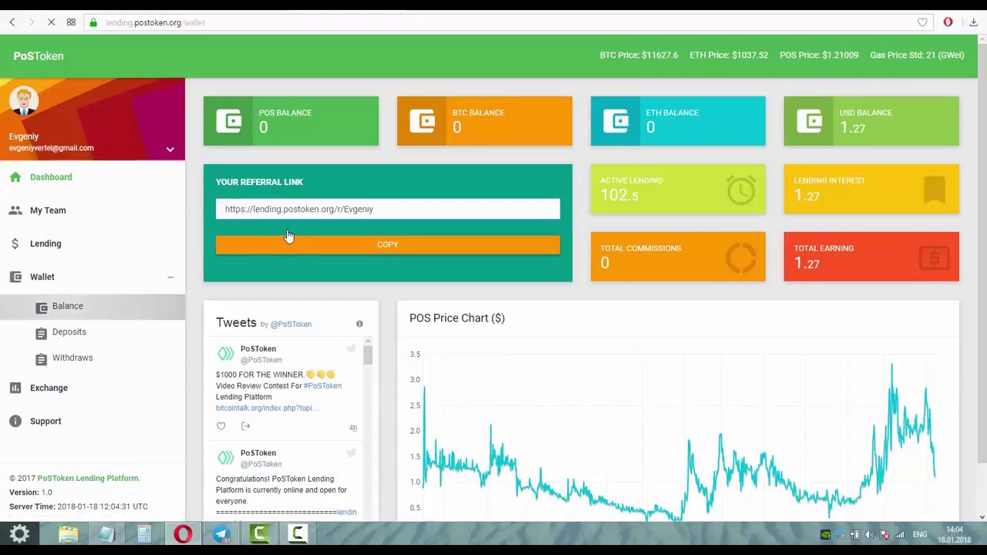Click the Deposits clipboard icon

pyautogui.click(x=41, y=332)
